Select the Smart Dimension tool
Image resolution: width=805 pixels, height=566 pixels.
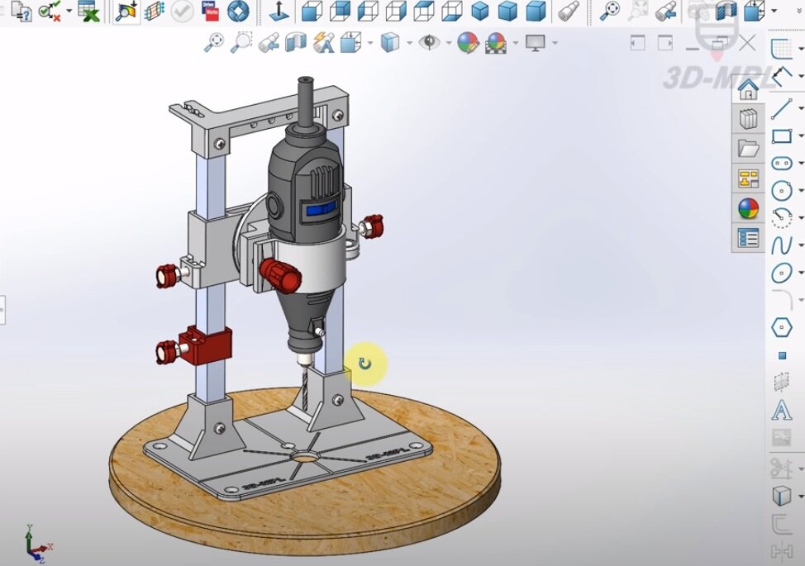click(782, 77)
